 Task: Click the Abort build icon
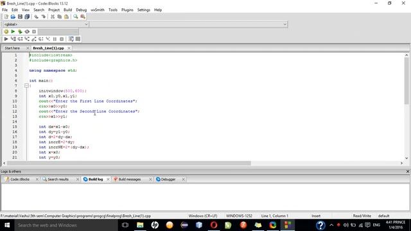click(34, 31)
